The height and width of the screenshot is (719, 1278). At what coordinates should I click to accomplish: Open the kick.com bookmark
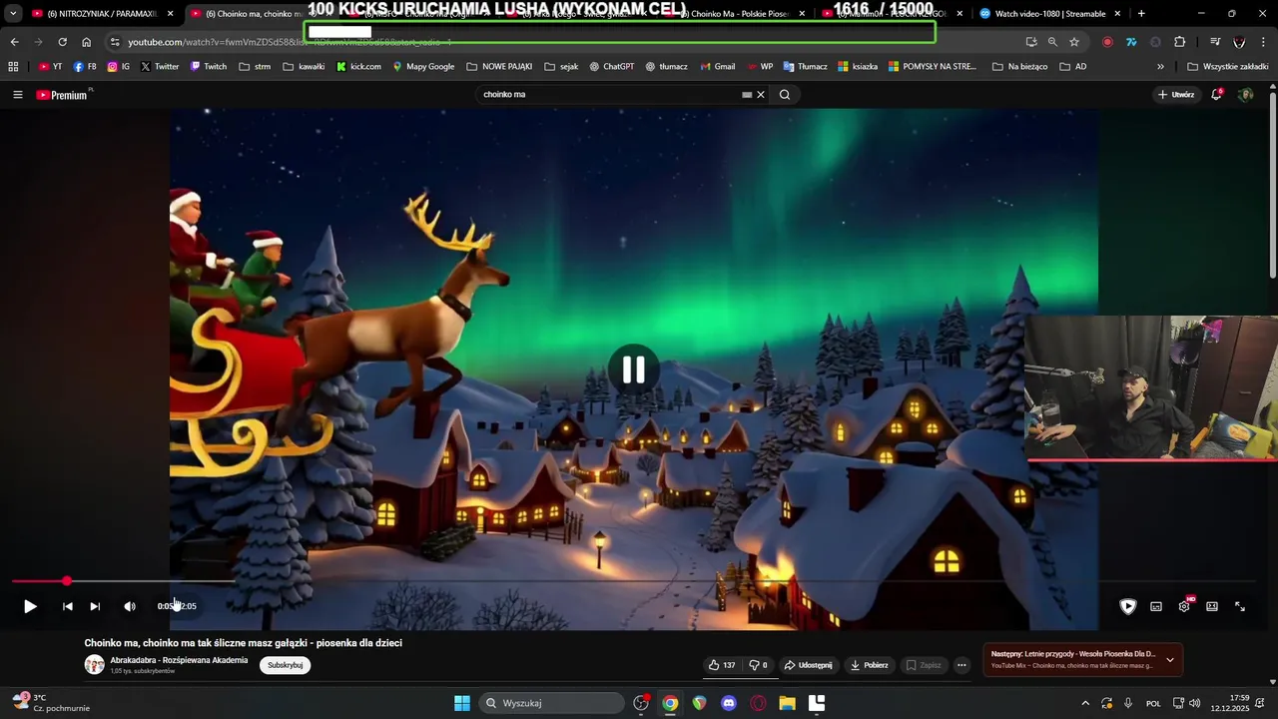point(358,67)
